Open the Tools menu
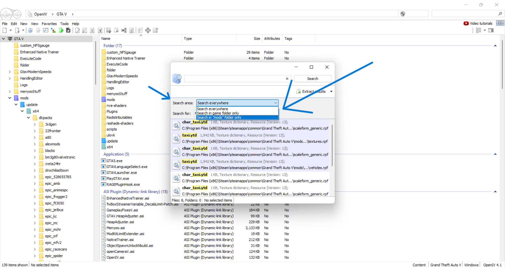The height and width of the screenshot is (268, 505). click(64, 24)
